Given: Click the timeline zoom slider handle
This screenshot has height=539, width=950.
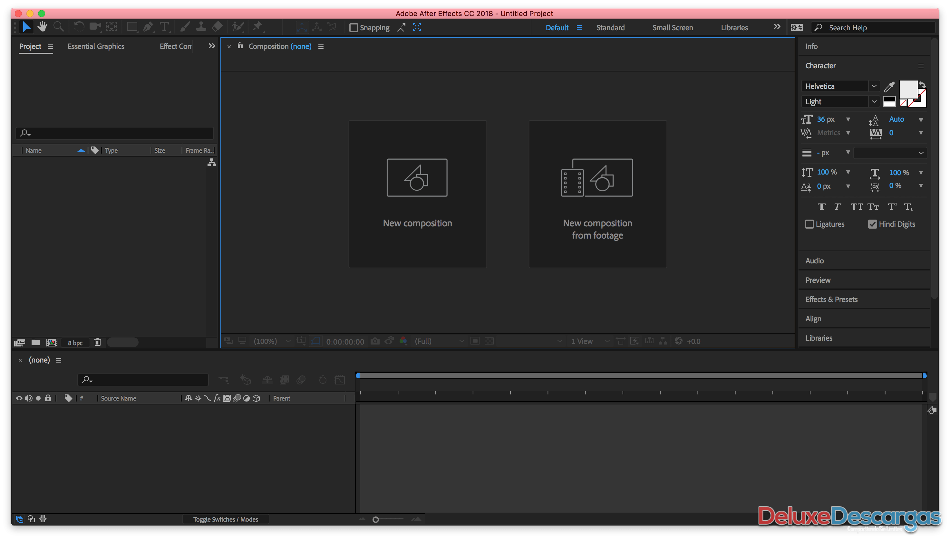Looking at the screenshot, I should (376, 520).
